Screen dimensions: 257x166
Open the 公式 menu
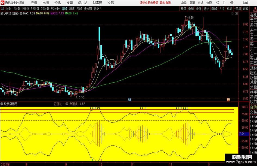coord(201,3)
